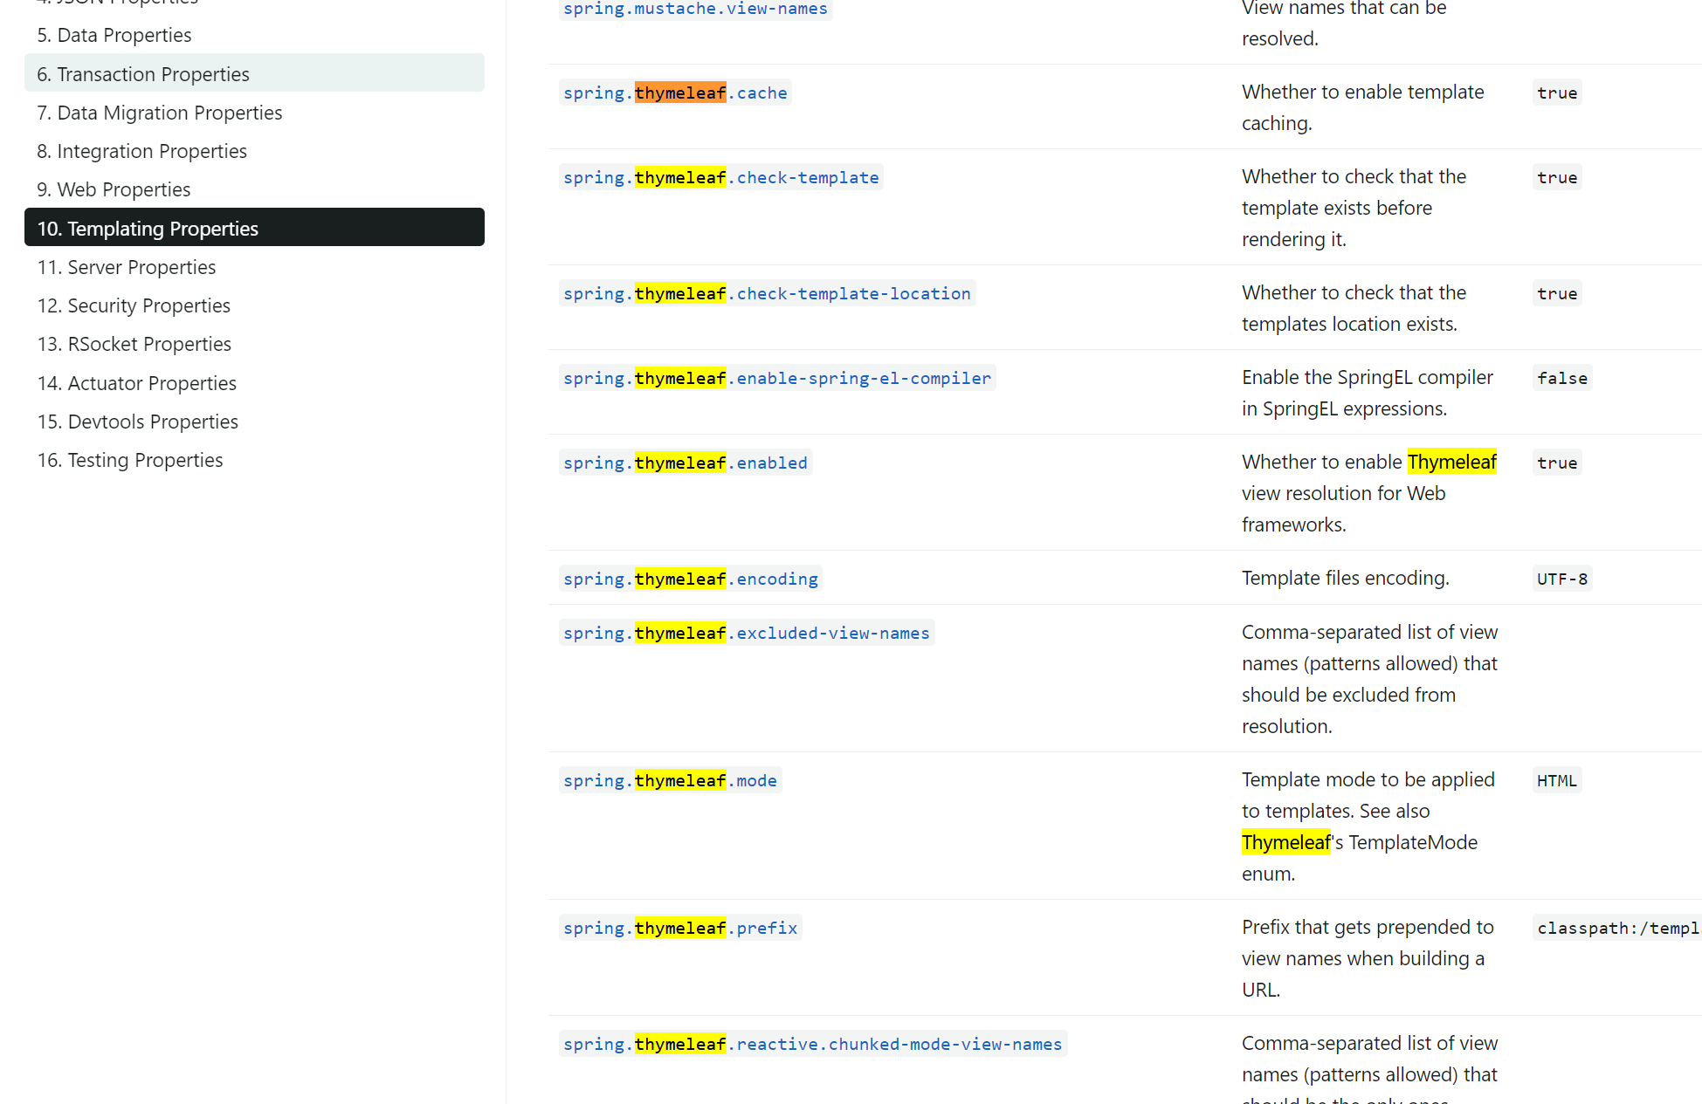Go to 8. Integration Properties
The height and width of the screenshot is (1104, 1702).
[141, 151]
